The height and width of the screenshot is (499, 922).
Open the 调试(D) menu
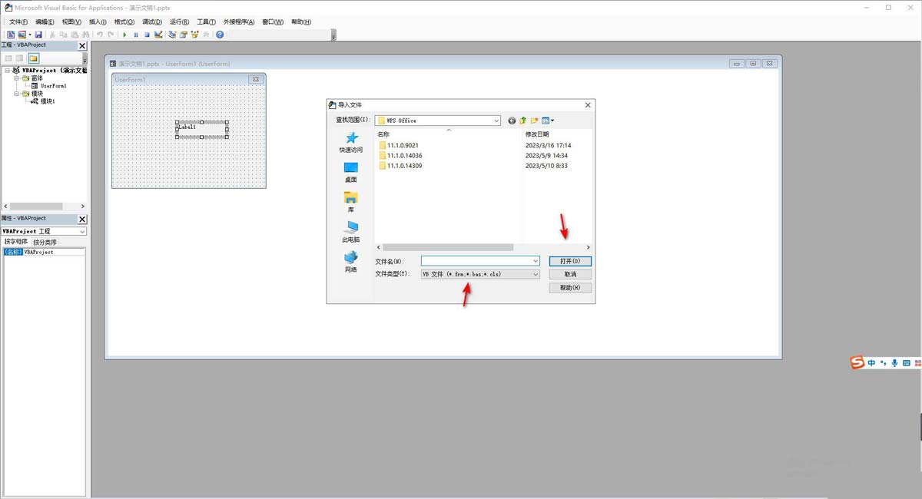click(x=152, y=21)
